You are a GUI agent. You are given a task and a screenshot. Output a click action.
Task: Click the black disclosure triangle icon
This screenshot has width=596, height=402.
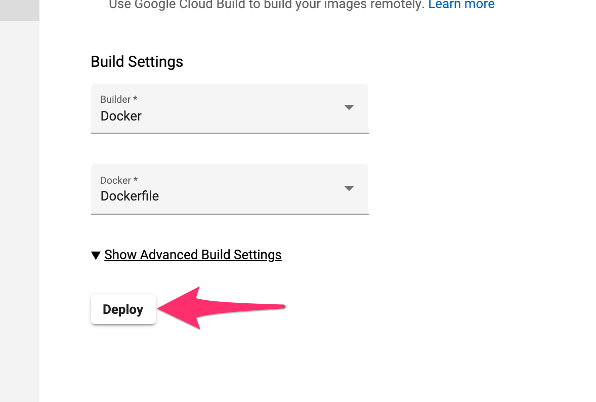96,255
